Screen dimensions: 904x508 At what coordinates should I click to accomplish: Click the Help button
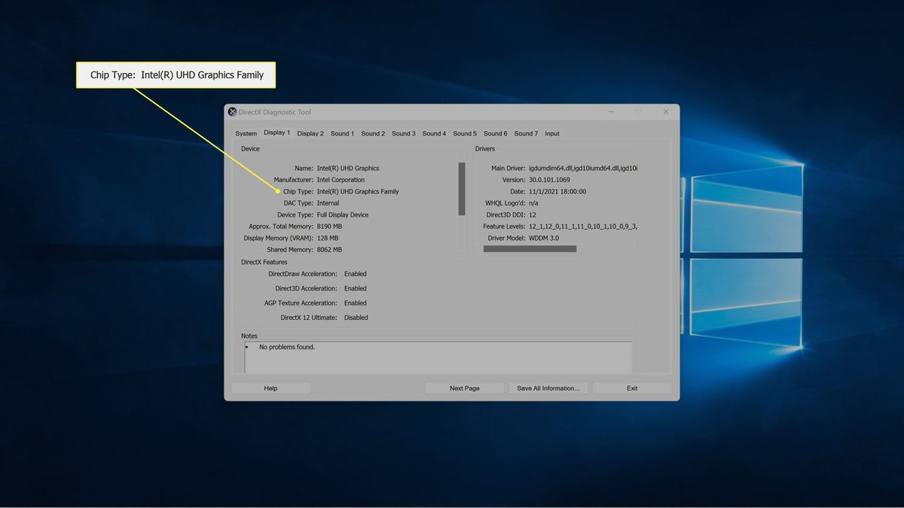[x=270, y=388]
